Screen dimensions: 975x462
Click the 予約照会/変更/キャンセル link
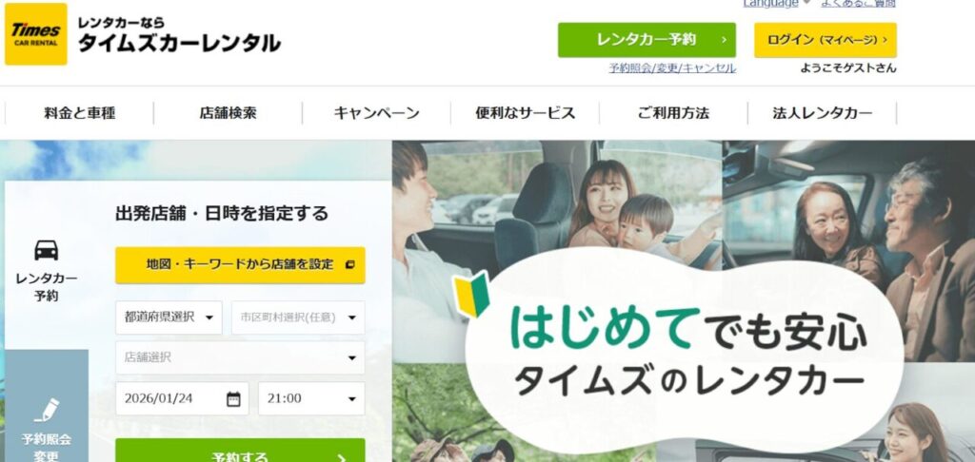[x=672, y=68]
